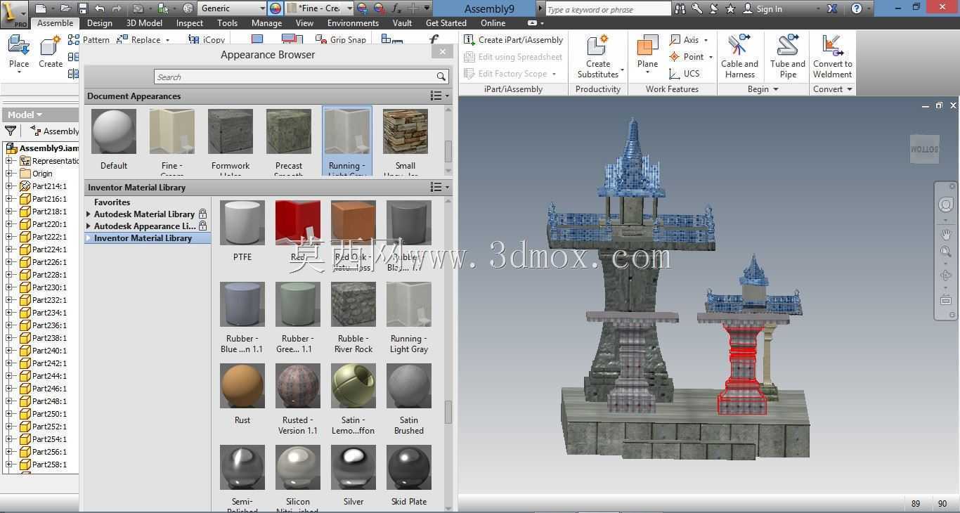Click the search magnifier in Appearance Browser

coord(441,77)
